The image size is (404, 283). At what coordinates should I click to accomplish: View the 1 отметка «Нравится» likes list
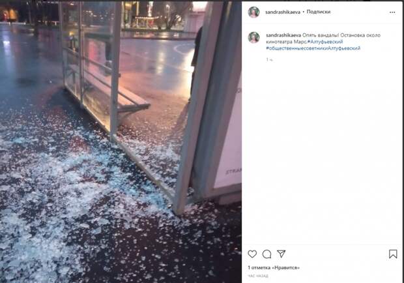(x=274, y=267)
